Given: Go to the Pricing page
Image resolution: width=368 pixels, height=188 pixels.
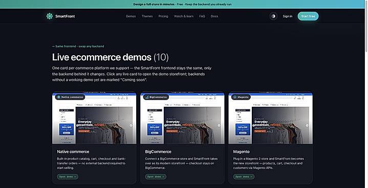Looking at the screenshot, I should (163, 16).
